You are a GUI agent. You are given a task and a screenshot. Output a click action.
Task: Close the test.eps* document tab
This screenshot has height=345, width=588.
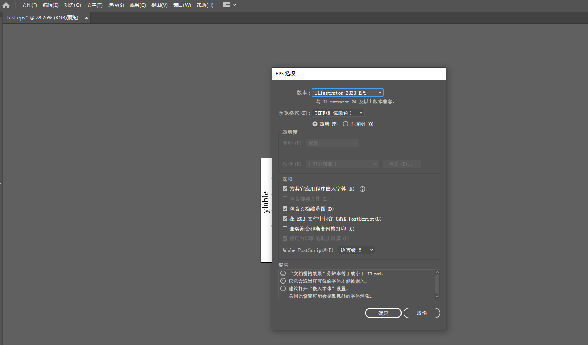86,17
